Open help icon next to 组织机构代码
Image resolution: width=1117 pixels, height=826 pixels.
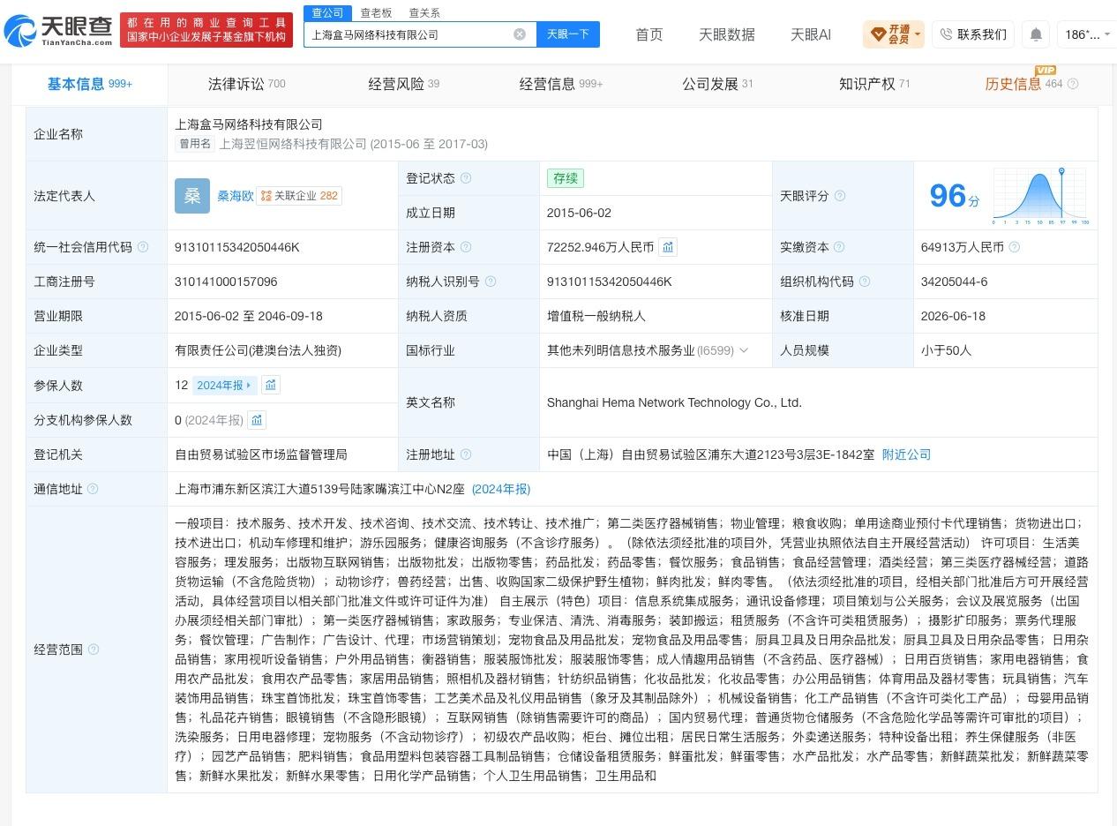coord(865,282)
